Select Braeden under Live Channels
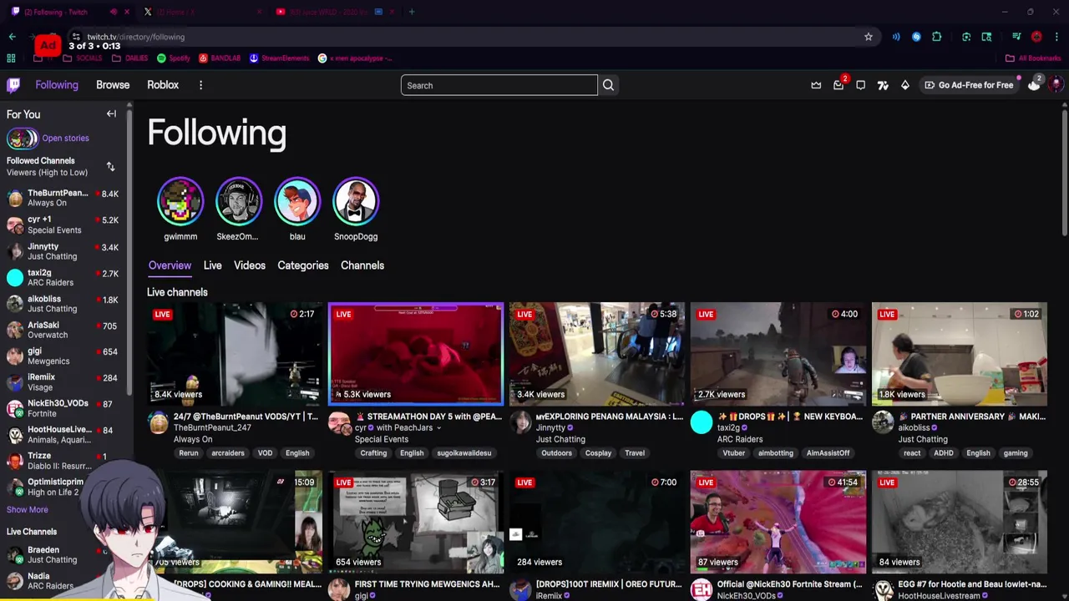This screenshot has height=601, width=1069. point(63,554)
